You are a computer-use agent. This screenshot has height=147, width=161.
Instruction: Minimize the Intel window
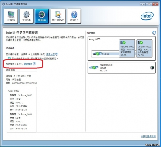tap(143, 4)
